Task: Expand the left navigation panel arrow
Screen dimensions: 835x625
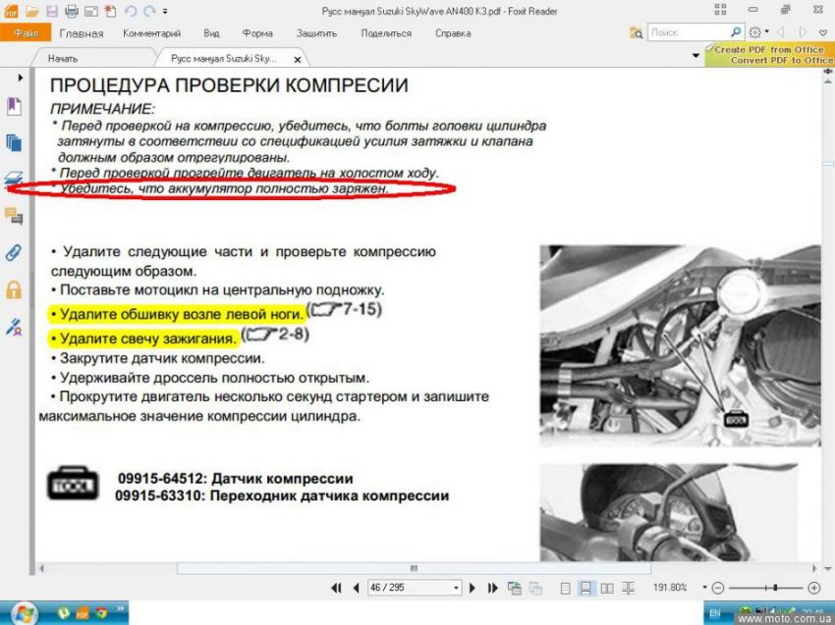Action: click(21, 78)
